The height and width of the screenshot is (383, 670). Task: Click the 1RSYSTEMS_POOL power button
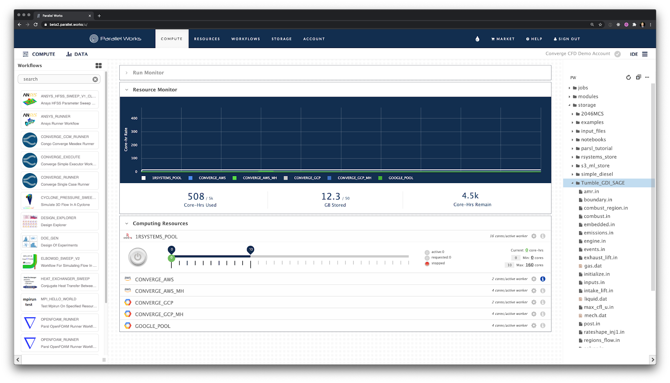coord(138,257)
